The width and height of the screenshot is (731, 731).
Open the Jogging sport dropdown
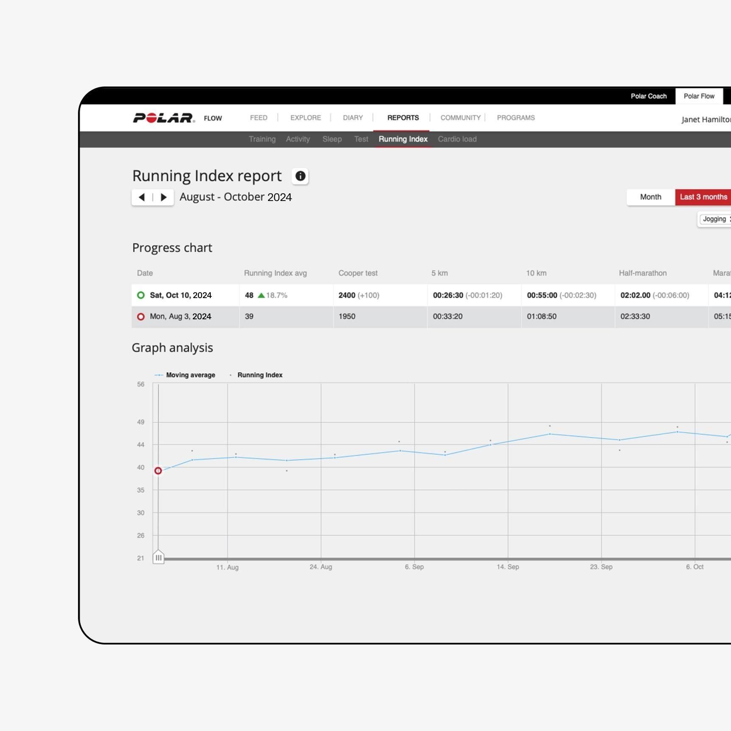715,219
